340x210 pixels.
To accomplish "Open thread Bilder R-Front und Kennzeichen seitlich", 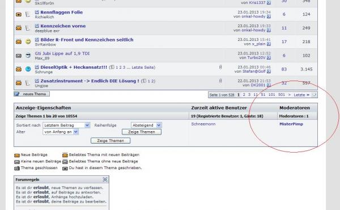I will pyautogui.click(x=87, y=40).
